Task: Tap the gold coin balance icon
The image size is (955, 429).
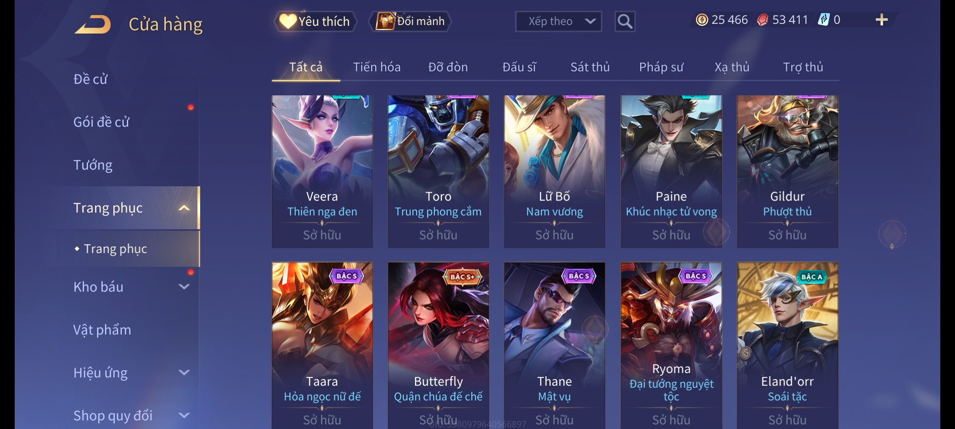Action: (702, 20)
